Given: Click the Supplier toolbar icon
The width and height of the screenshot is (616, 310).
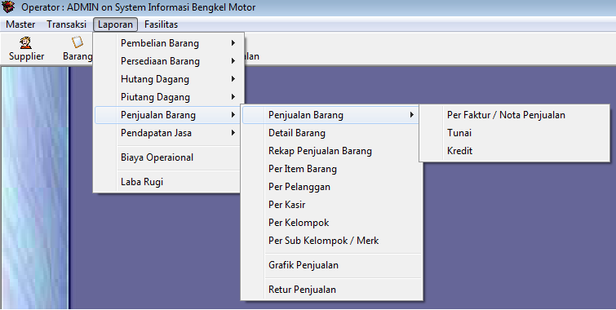Looking at the screenshot, I should 26,42.
